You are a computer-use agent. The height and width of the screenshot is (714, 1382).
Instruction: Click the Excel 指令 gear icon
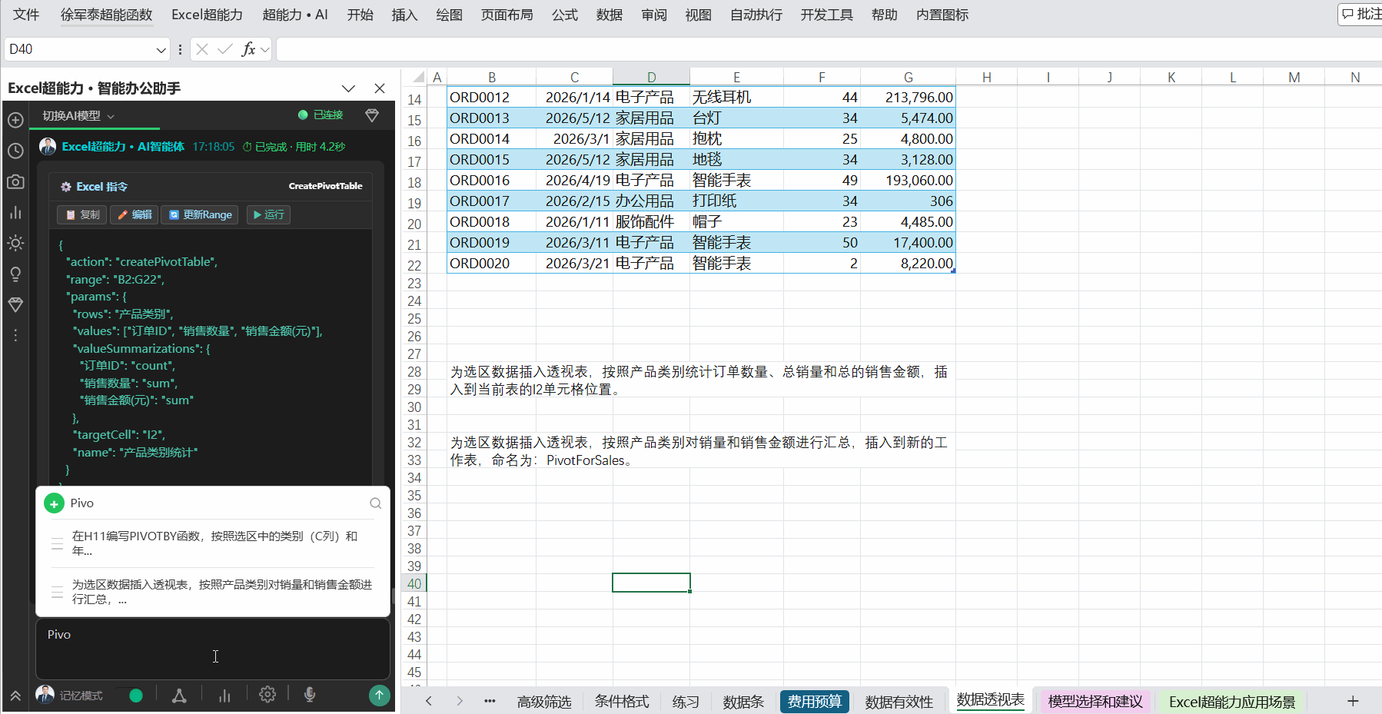(66, 187)
